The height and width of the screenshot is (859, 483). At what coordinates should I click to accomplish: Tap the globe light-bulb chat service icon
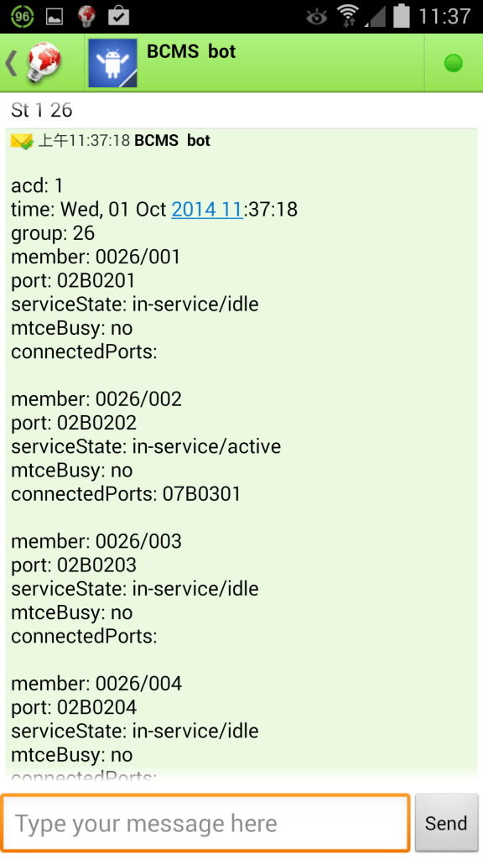pyautogui.click(x=44, y=62)
